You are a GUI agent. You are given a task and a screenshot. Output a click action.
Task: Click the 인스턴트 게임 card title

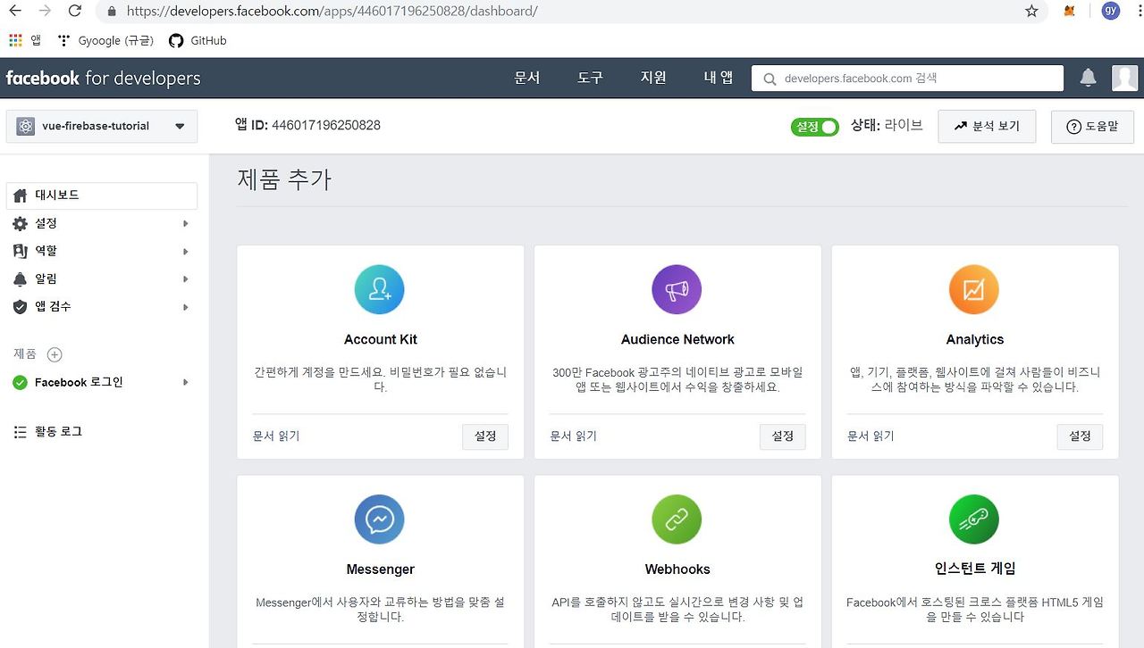pos(975,569)
